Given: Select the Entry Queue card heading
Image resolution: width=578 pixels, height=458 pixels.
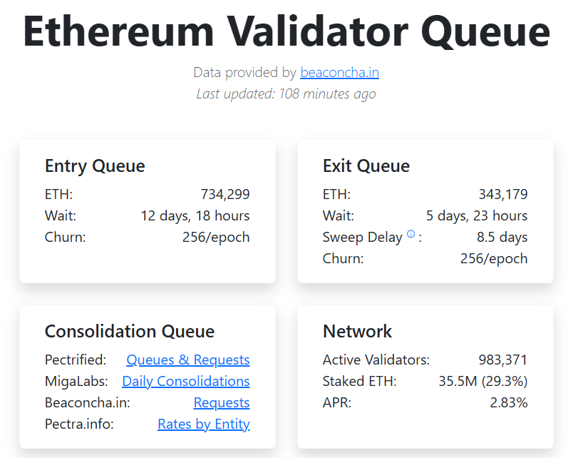Looking at the screenshot, I should click(95, 166).
